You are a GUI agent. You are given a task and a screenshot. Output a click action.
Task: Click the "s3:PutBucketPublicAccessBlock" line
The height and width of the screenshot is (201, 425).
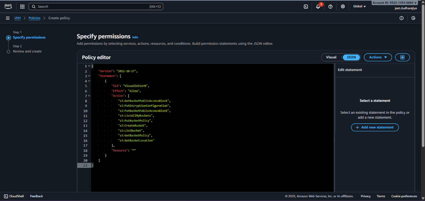pos(144,111)
